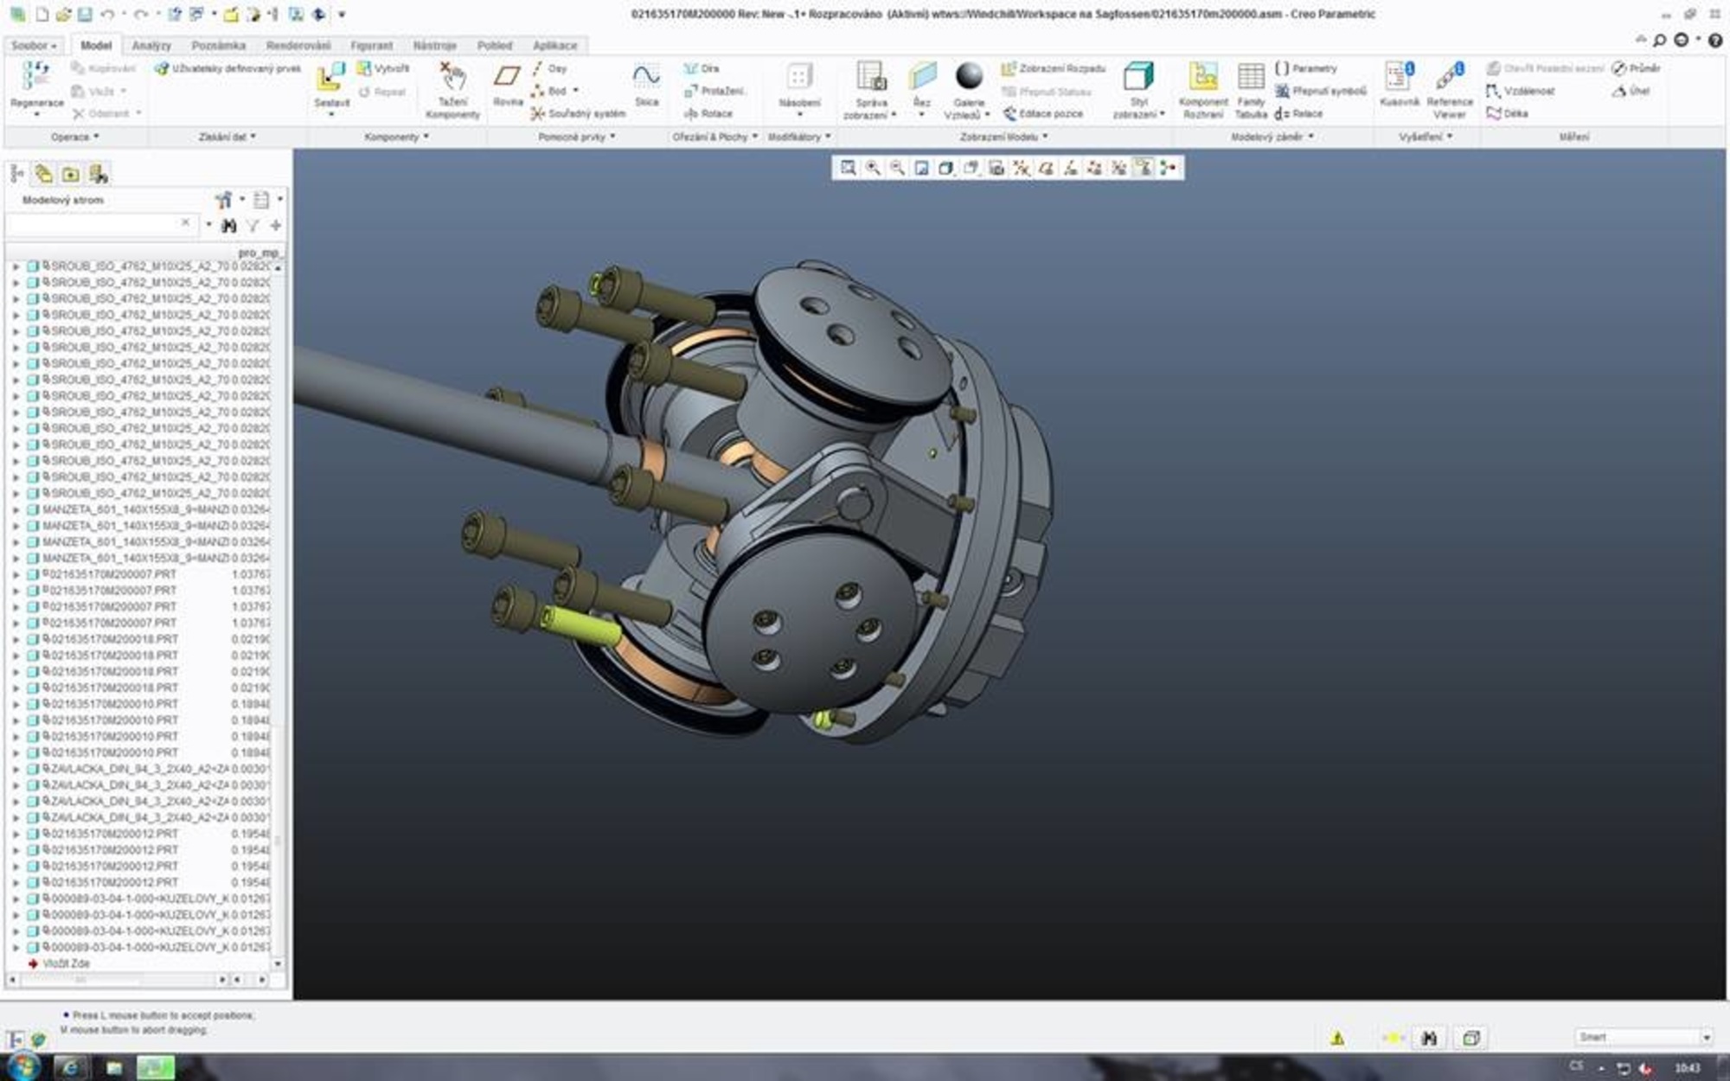Expand the Komponenty group dropdown
1730x1081 pixels.
point(396,137)
